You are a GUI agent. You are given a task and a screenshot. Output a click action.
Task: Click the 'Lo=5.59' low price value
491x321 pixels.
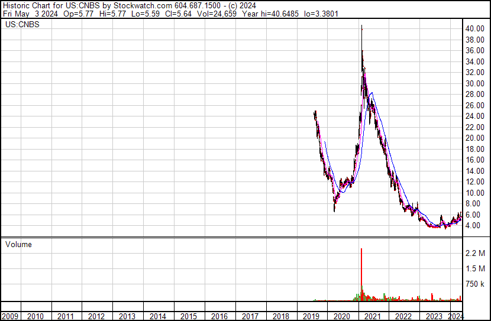coord(146,14)
